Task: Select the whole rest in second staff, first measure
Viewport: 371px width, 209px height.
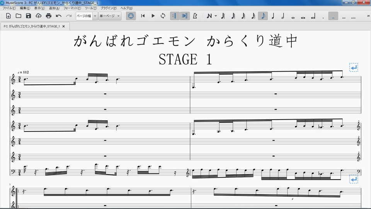Action: coord(105,94)
